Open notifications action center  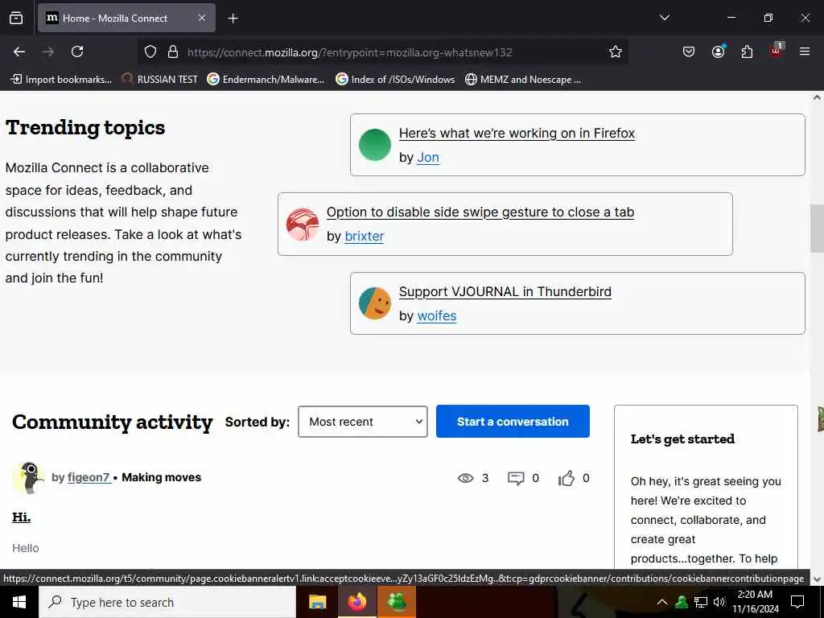[x=797, y=602]
